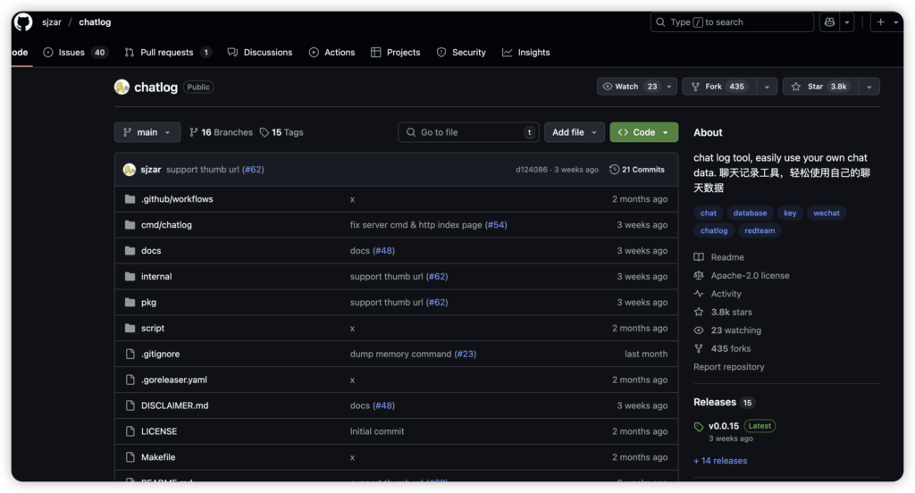Open PR #54 link in cmd/chatlog row

click(x=496, y=225)
